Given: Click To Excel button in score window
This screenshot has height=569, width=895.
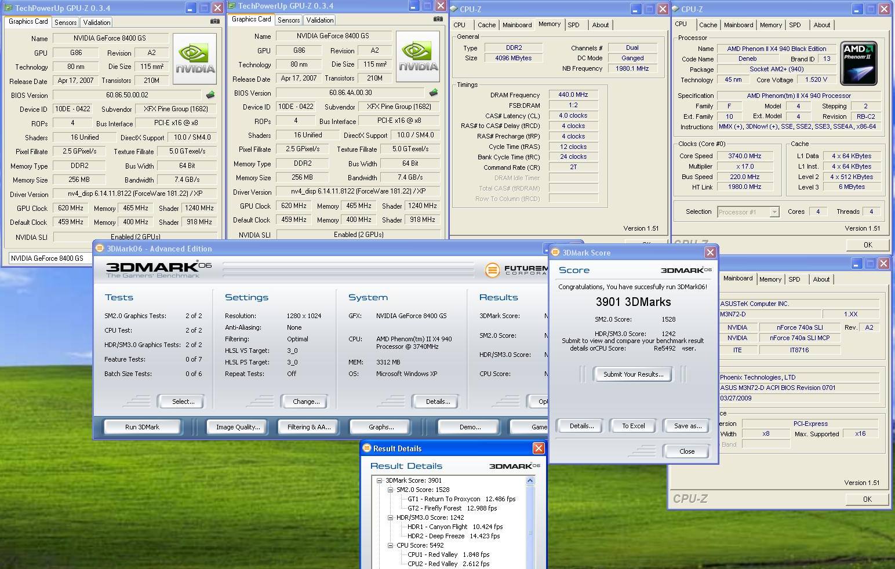Looking at the screenshot, I should click(x=633, y=426).
